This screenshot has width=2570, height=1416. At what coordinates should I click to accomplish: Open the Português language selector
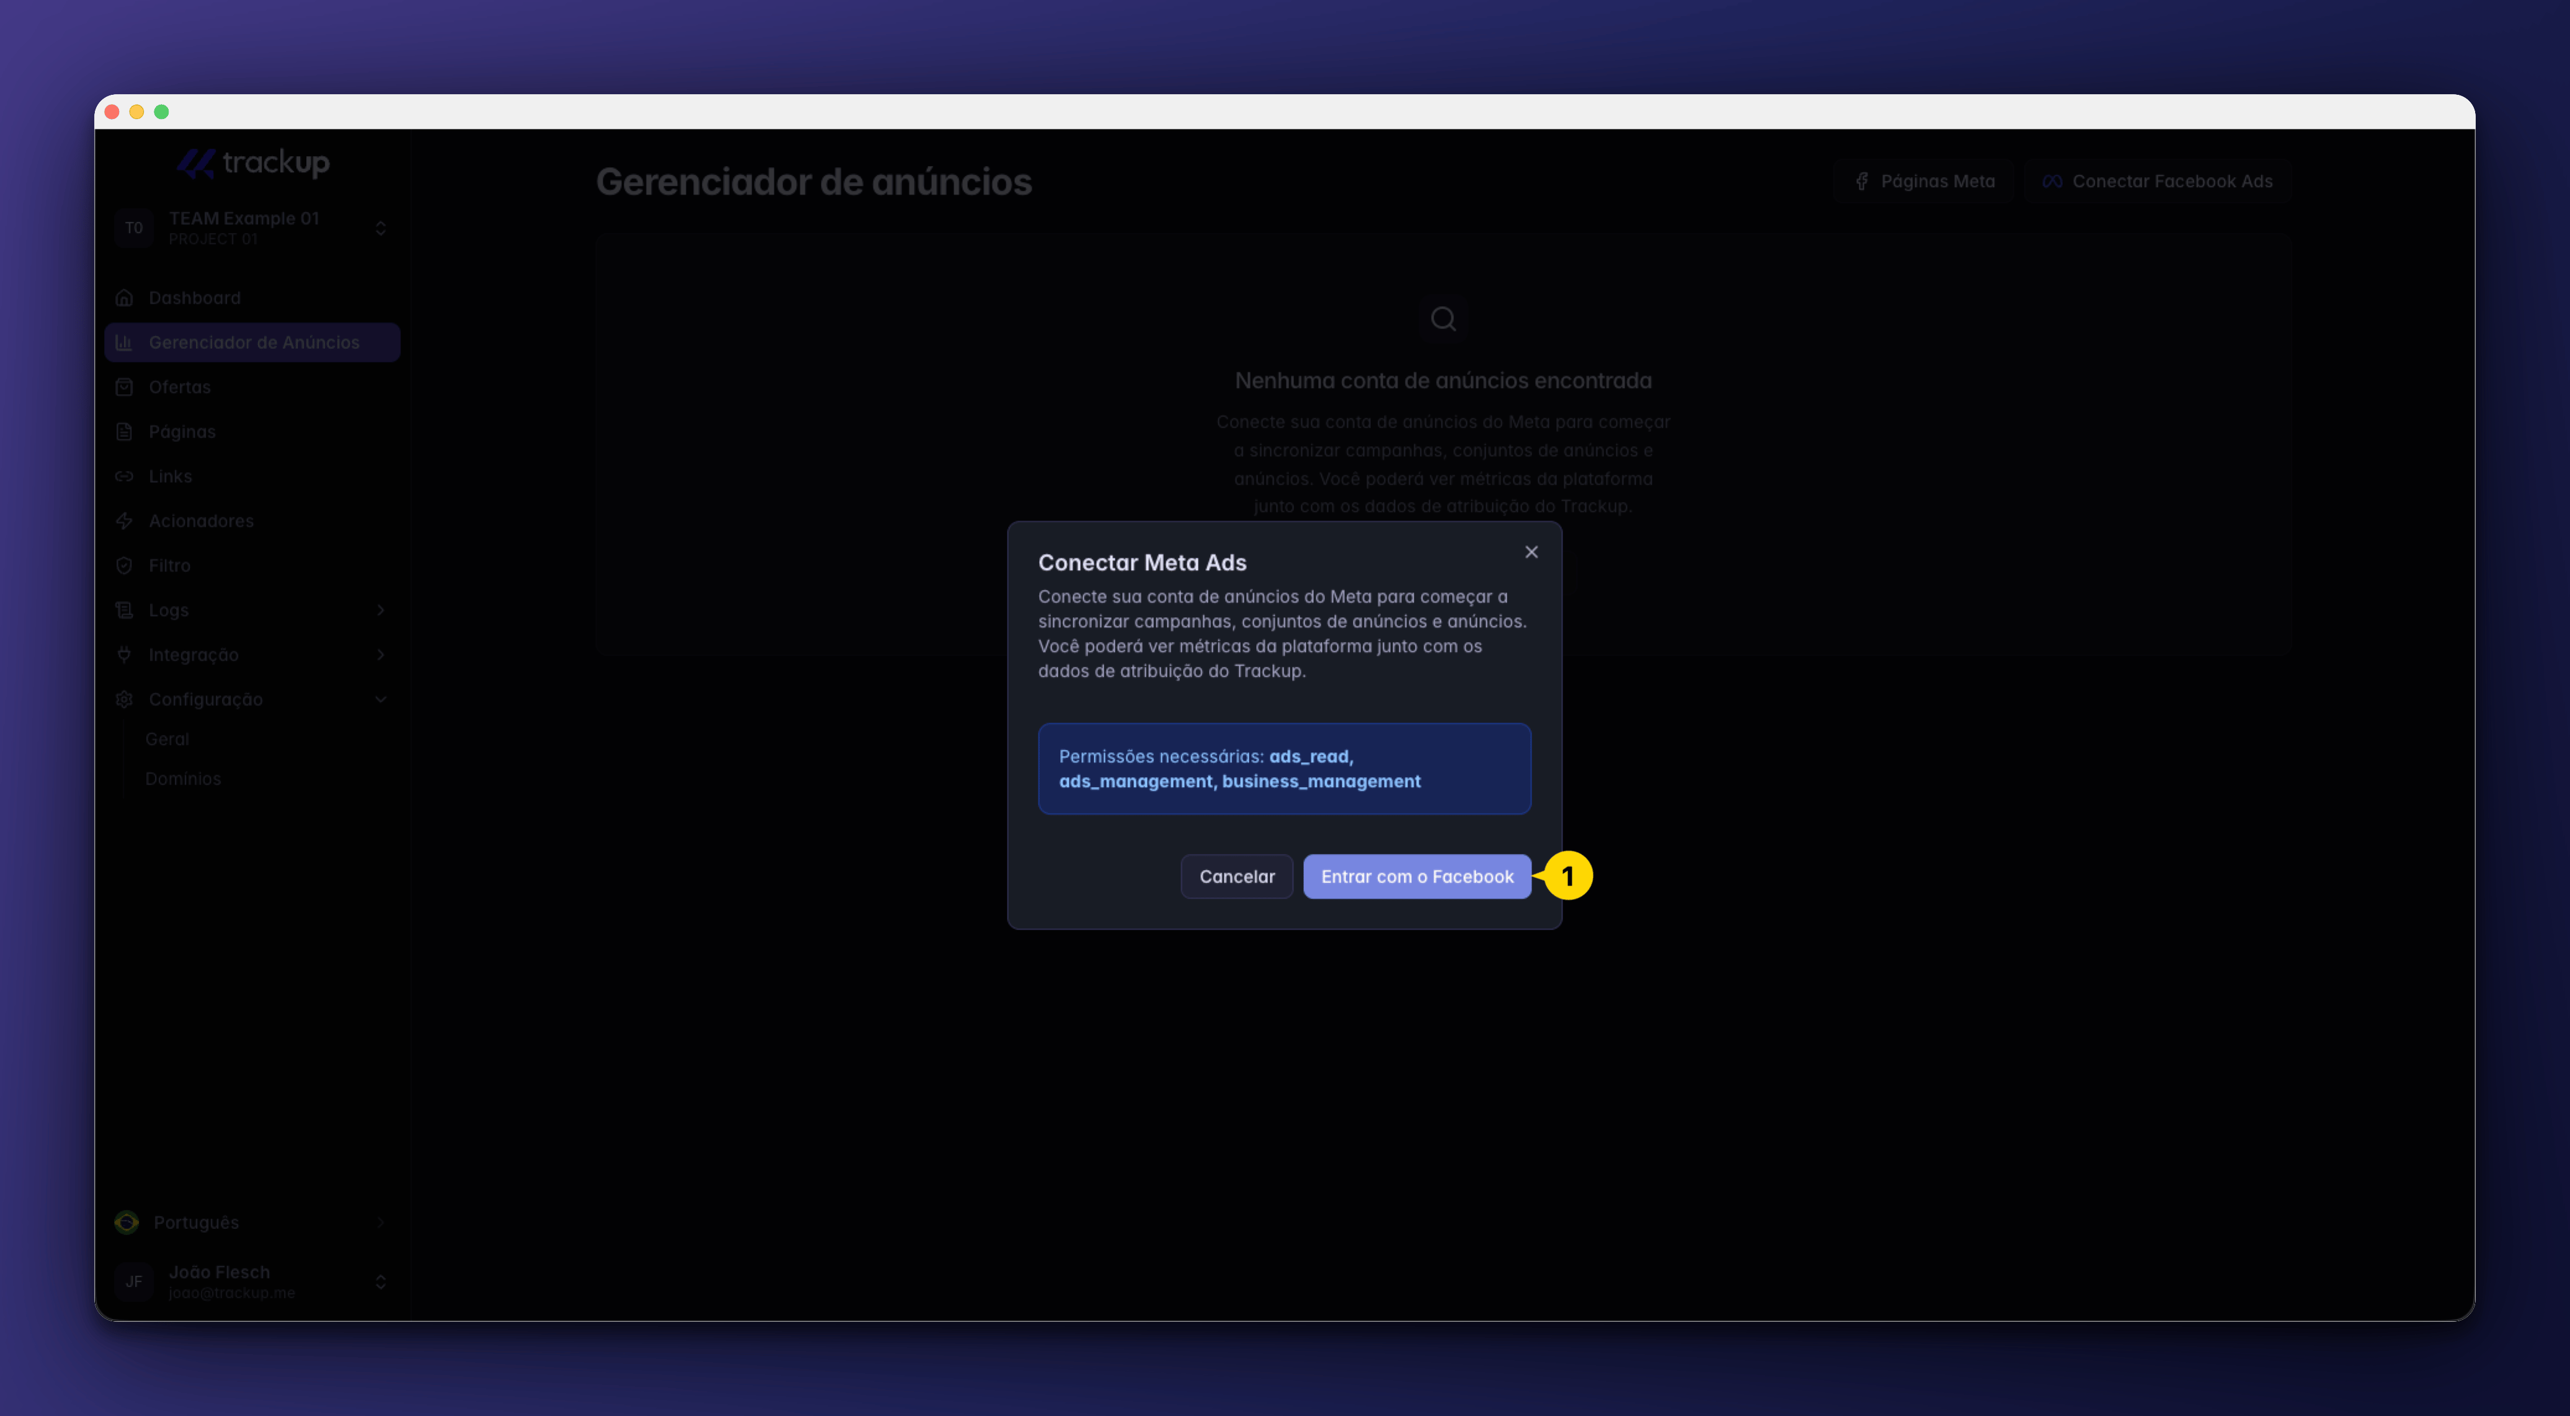click(252, 1223)
